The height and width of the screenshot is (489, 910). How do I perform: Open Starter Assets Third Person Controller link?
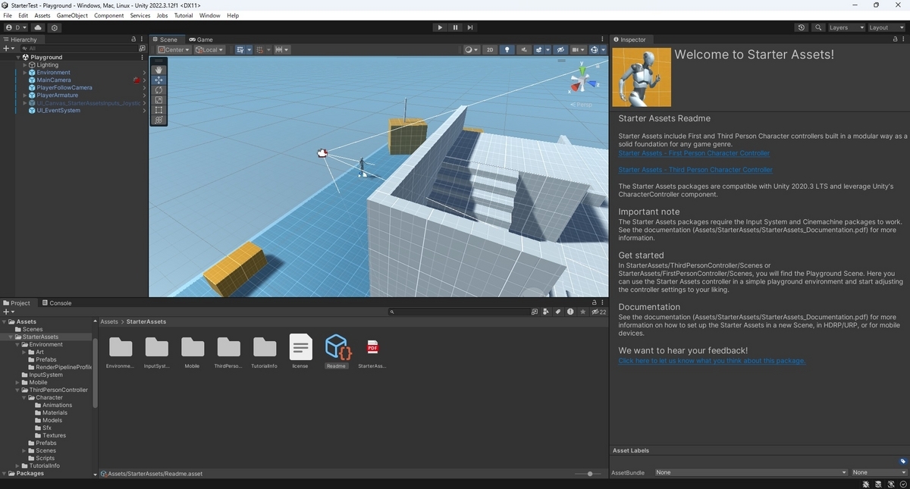(695, 170)
